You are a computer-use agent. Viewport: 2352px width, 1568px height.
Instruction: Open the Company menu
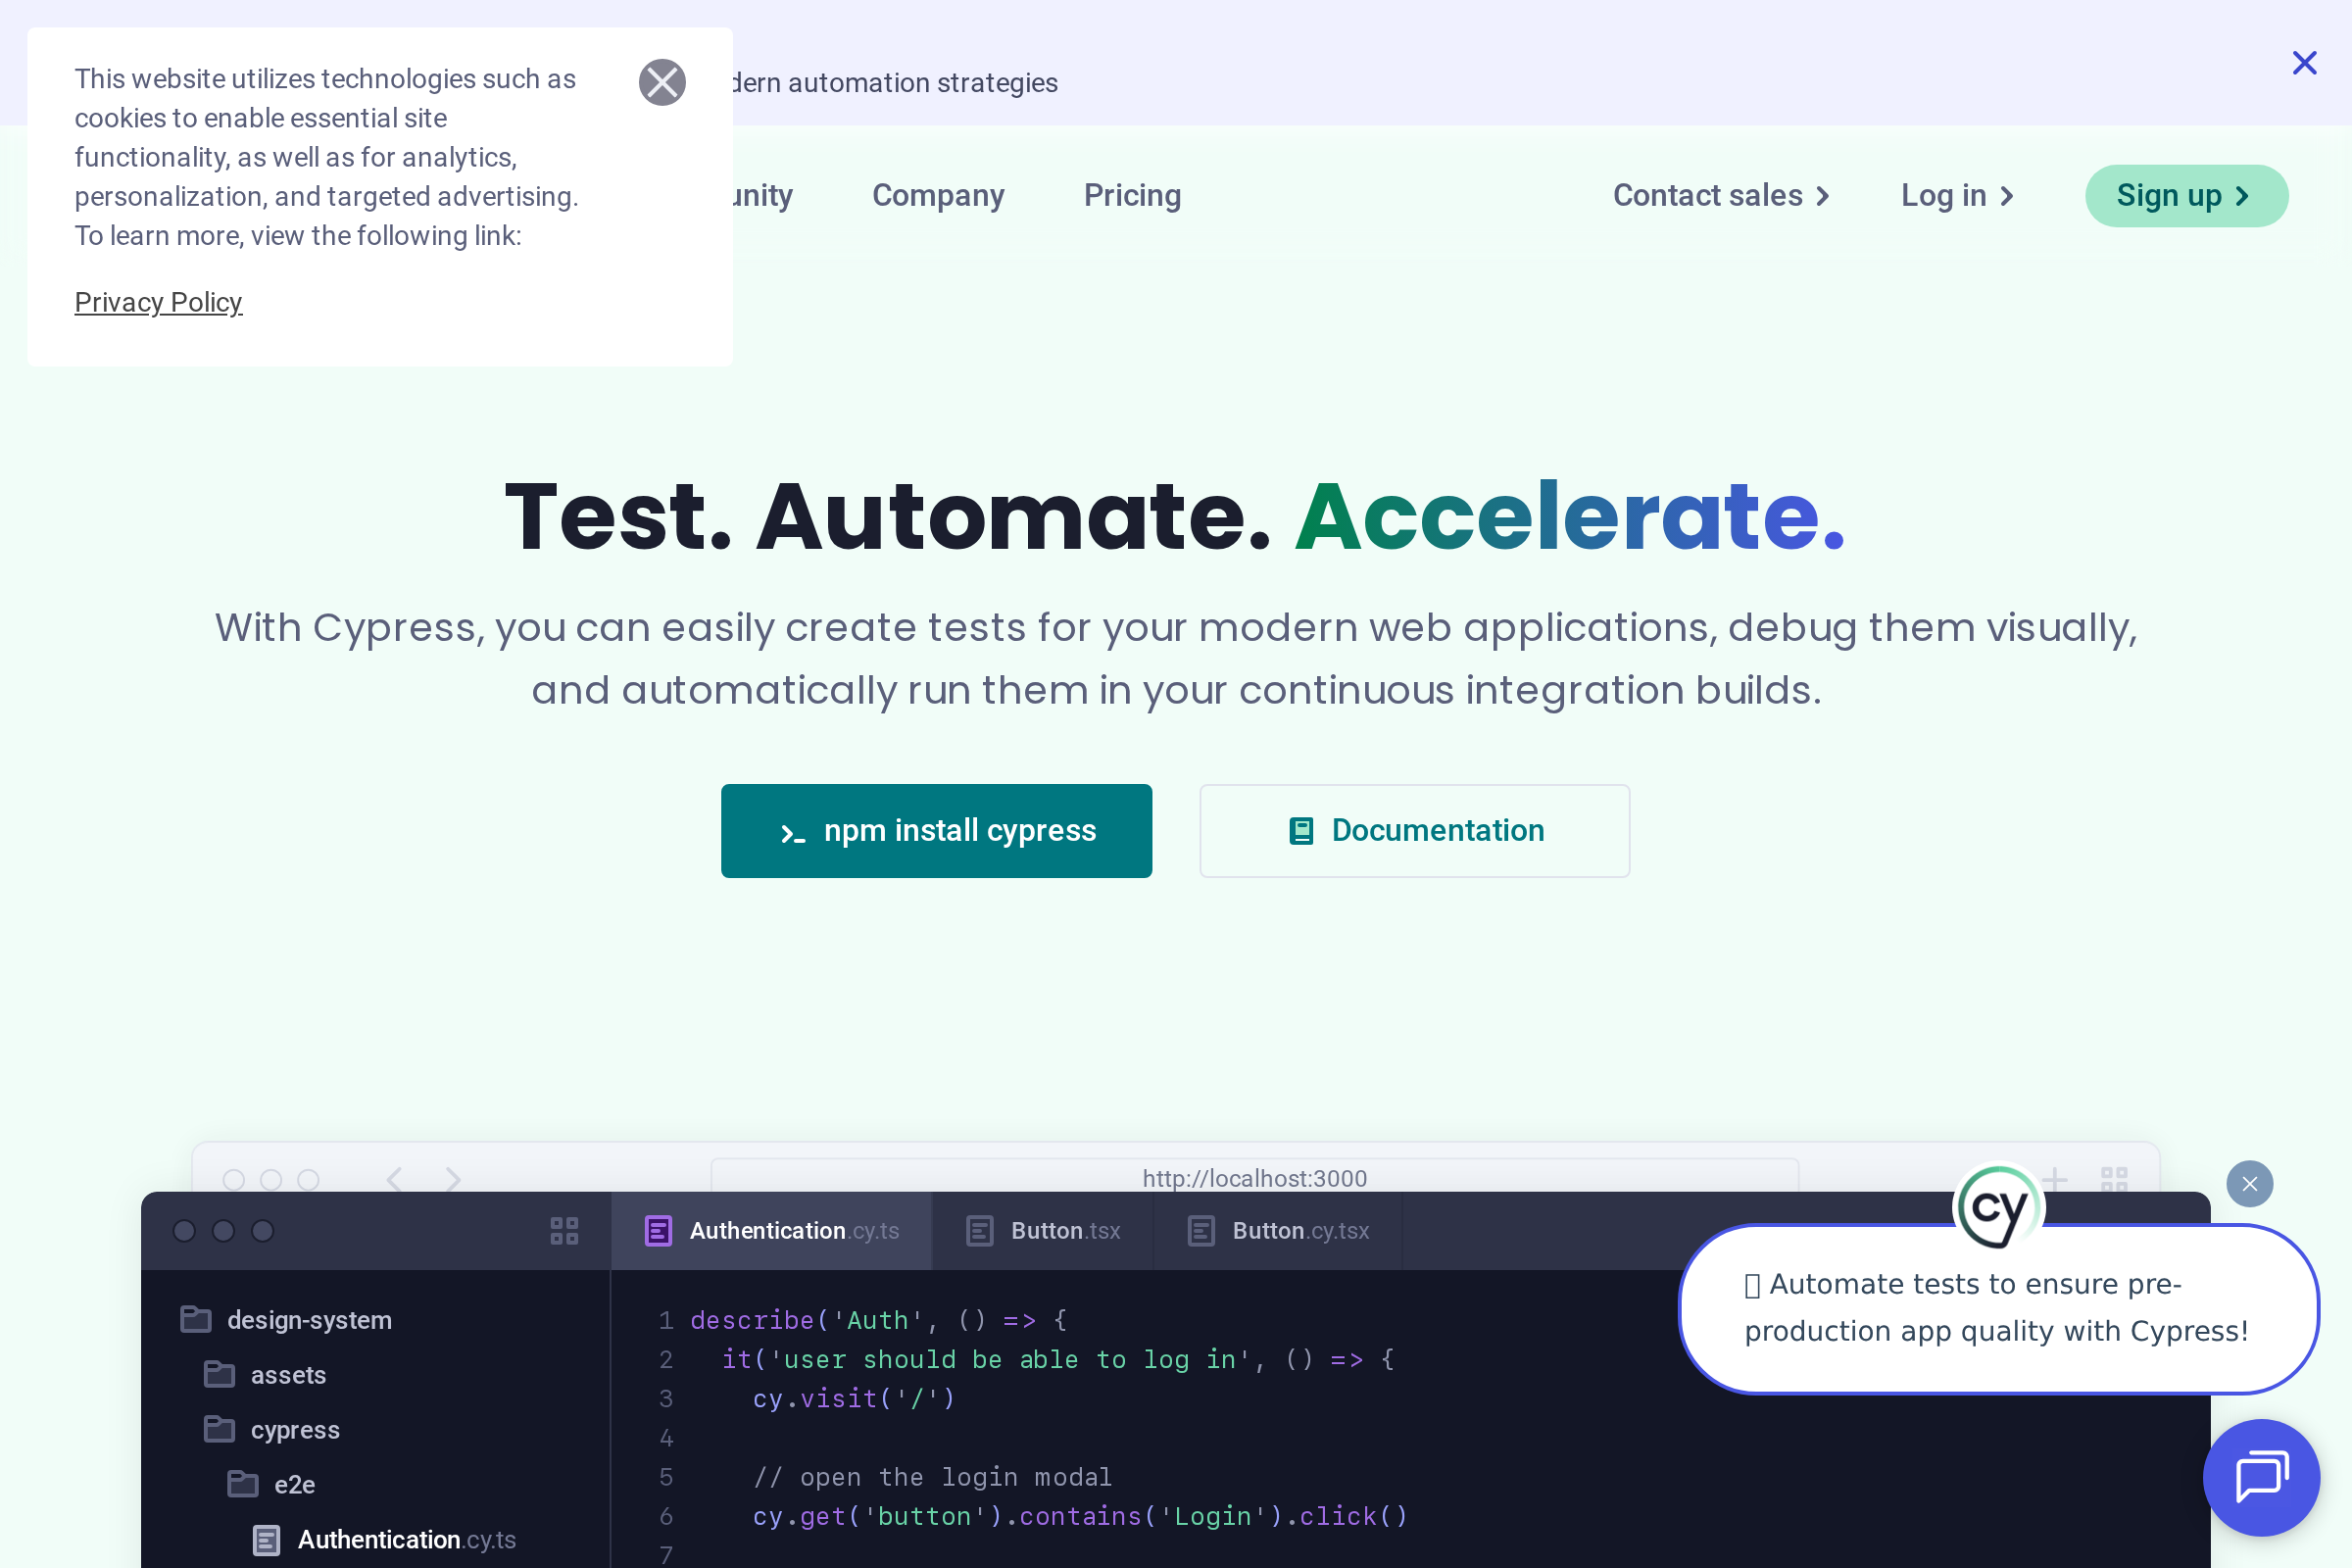pos(938,195)
